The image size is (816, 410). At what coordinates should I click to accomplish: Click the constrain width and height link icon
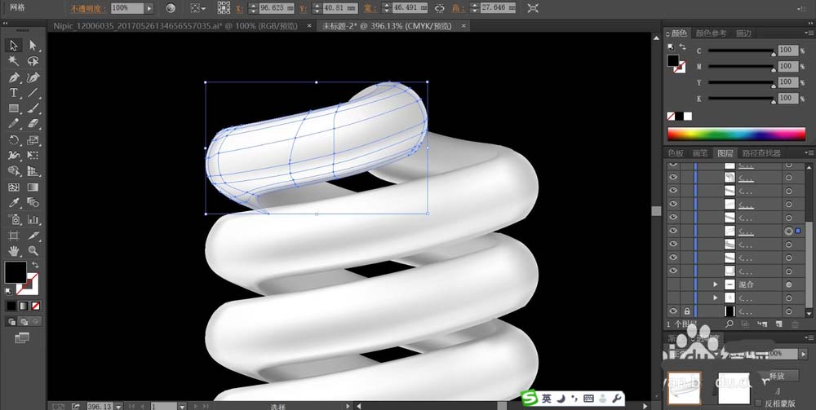click(x=440, y=8)
